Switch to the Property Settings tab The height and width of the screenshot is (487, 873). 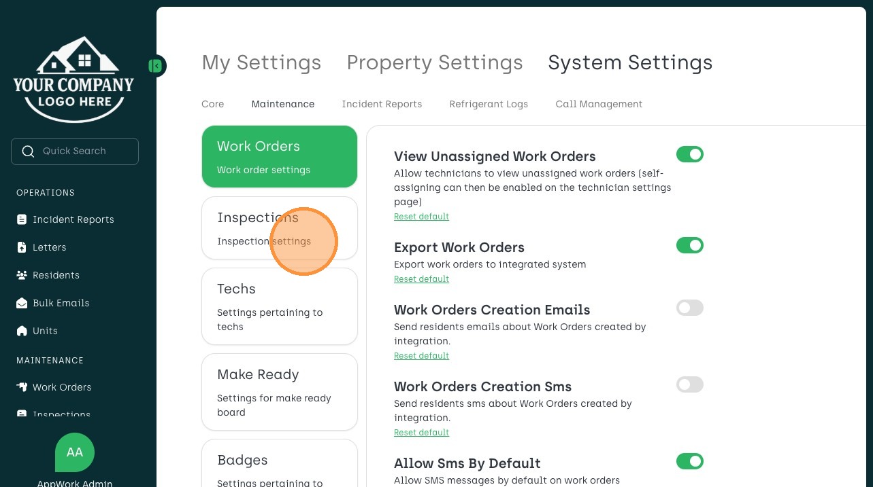434,62
